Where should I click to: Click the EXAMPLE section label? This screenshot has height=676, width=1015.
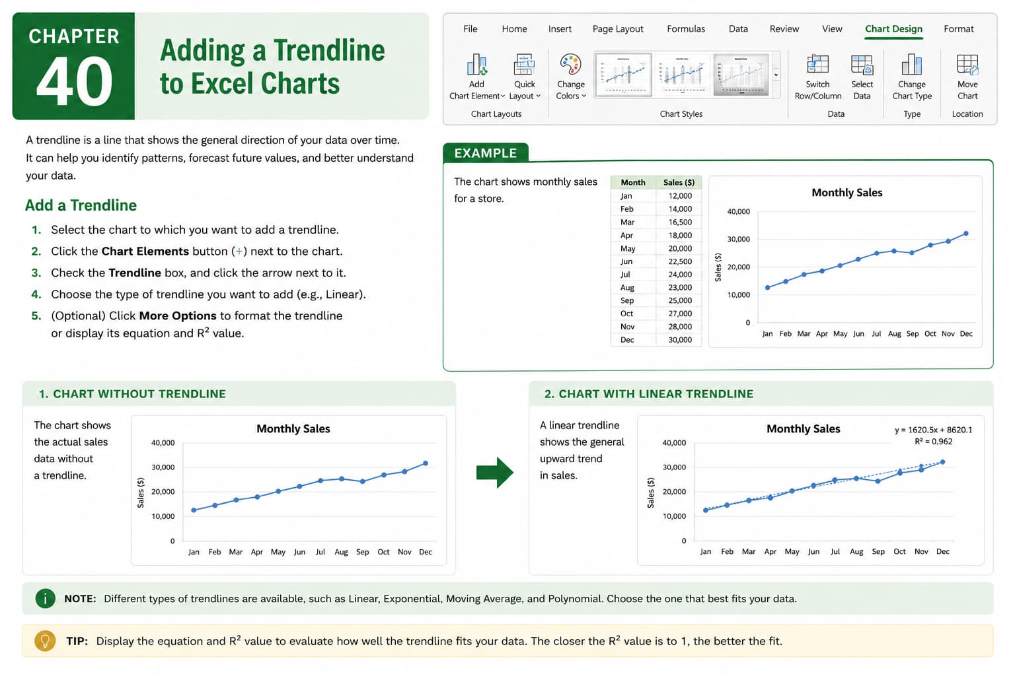486,153
